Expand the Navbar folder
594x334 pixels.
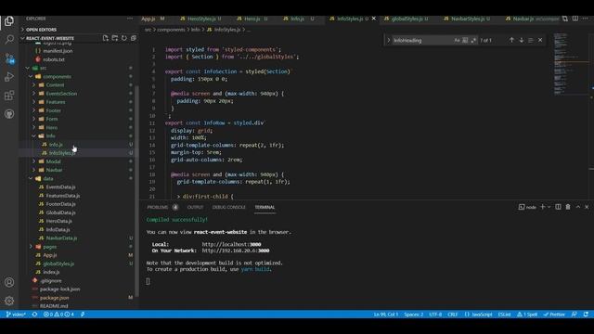(54, 170)
